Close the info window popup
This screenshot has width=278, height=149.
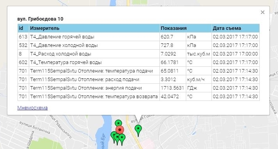pos(262,12)
